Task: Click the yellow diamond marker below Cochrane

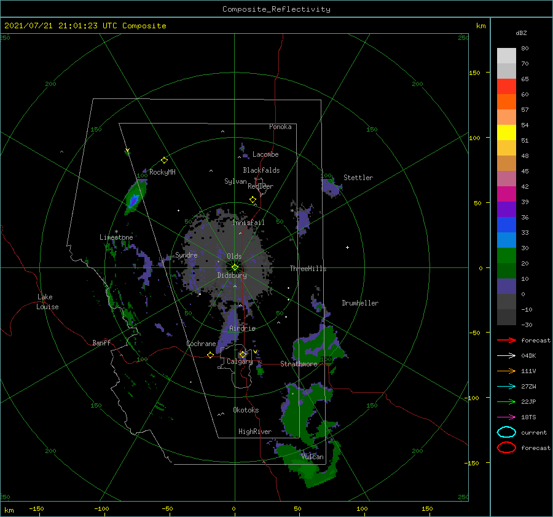Action: (210, 355)
